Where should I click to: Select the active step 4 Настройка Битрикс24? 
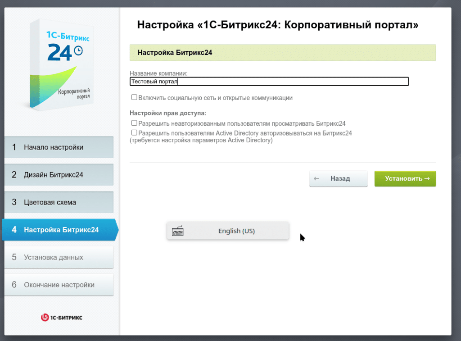pos(59,230)
